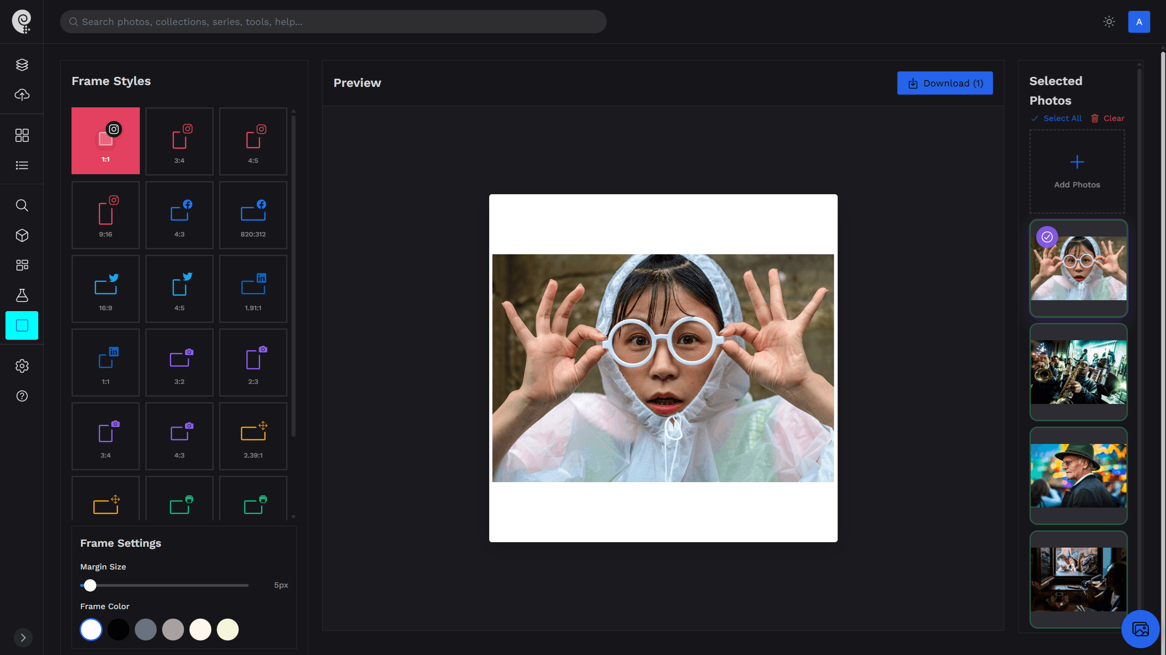Image resolution: width=1166 pixels, height=655 pixels.
Task: Click the highlighted frame tool icon
Action: [x=22, y=325]
